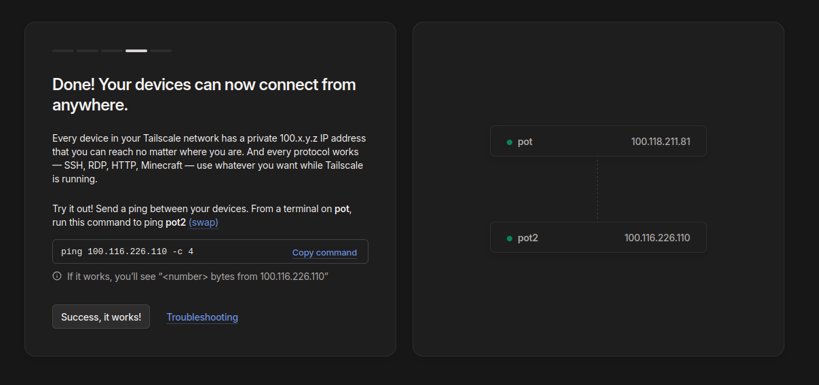Image resolution: width=819 pixels, height=385 pixels.
Task: Click the green status dot for pot
Action: (509, 142)
